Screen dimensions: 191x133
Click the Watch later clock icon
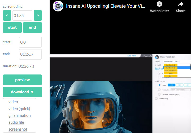pyautogui.click(x=159, y=4)
